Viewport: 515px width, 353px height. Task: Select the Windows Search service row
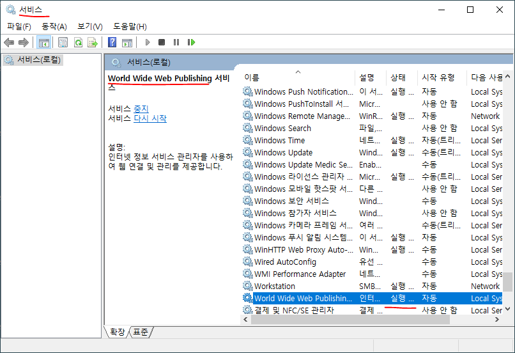(372, 128)
